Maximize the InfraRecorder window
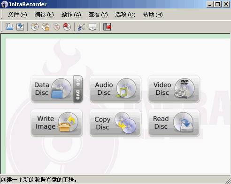 pos(218,4)
